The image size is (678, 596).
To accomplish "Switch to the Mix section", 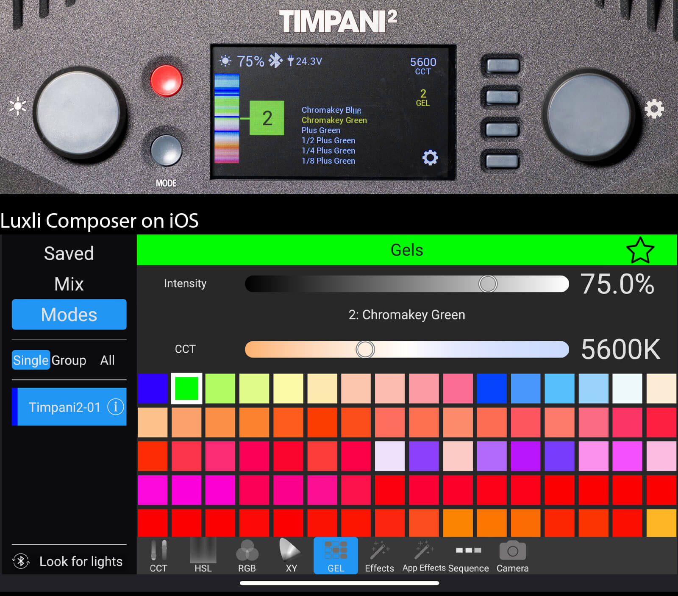I will pyautogui.click(x=69, y=284).
